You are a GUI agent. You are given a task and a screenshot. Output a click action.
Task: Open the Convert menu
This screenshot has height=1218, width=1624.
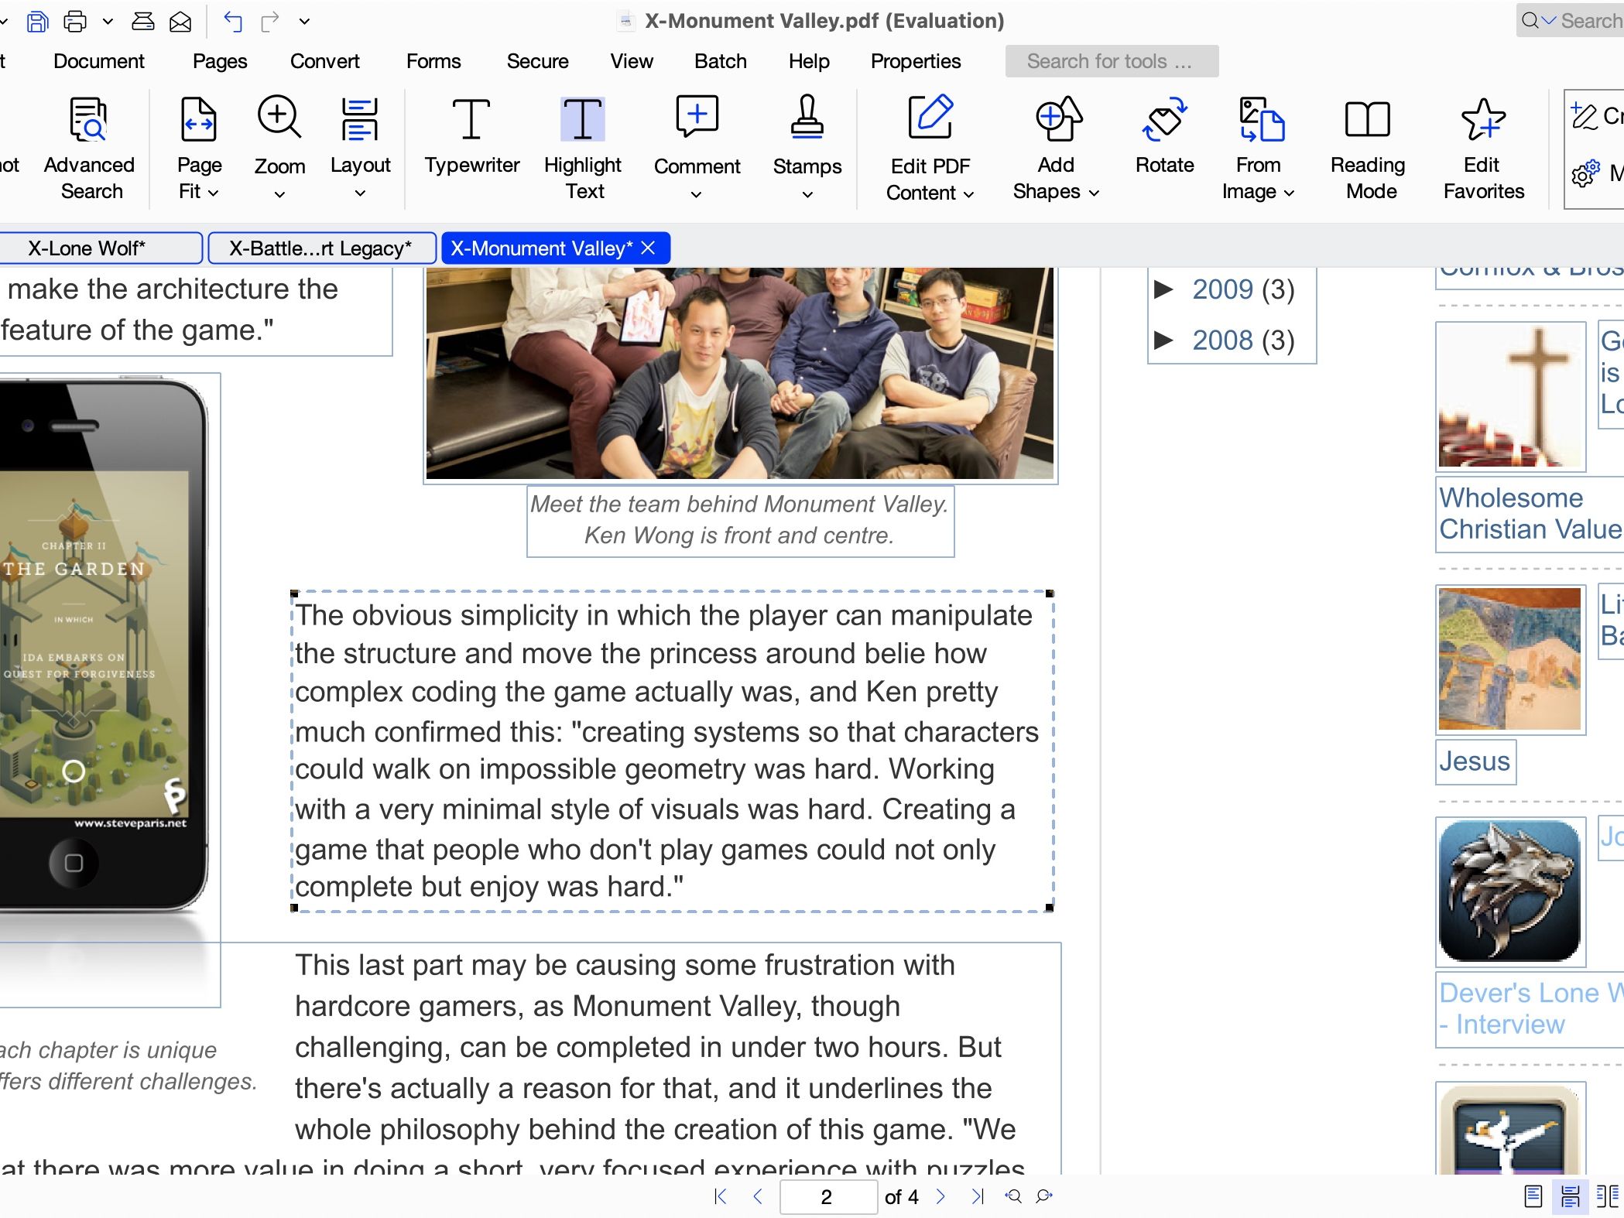tap(324, 61)
